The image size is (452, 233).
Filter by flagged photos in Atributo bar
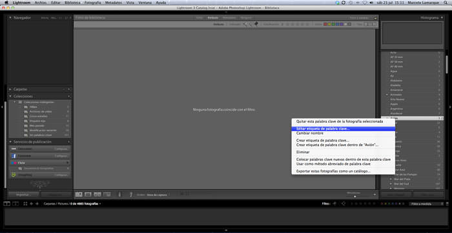pos(245,24)
